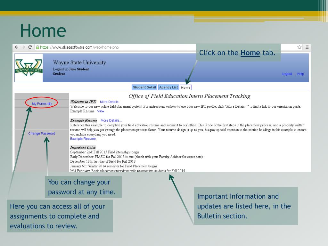Screen dimensions: 328x246
Task: Click the browser forward arrow
Action: click(23, 47)
